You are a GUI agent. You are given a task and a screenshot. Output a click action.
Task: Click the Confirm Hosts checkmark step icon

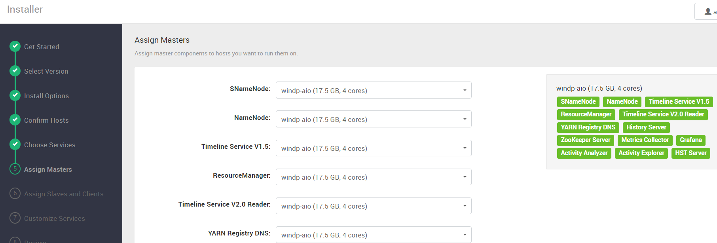pos(15,120)
